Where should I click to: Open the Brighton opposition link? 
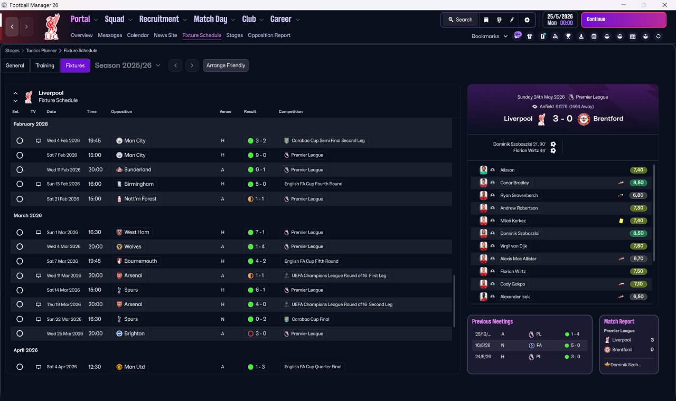tap(130, 333)
